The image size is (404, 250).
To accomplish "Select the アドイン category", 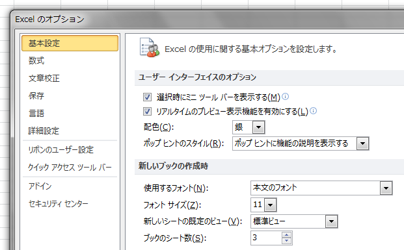I will pos(40,186).
